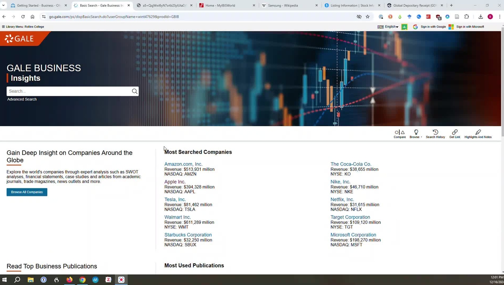Open Amazon.com, Inc. company link
The width and height of the screenshot is (504, 285).
coord(183,164)
